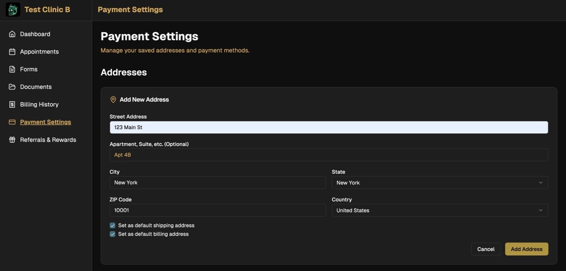Click the Appointments calendar icon

click(12, 52)
